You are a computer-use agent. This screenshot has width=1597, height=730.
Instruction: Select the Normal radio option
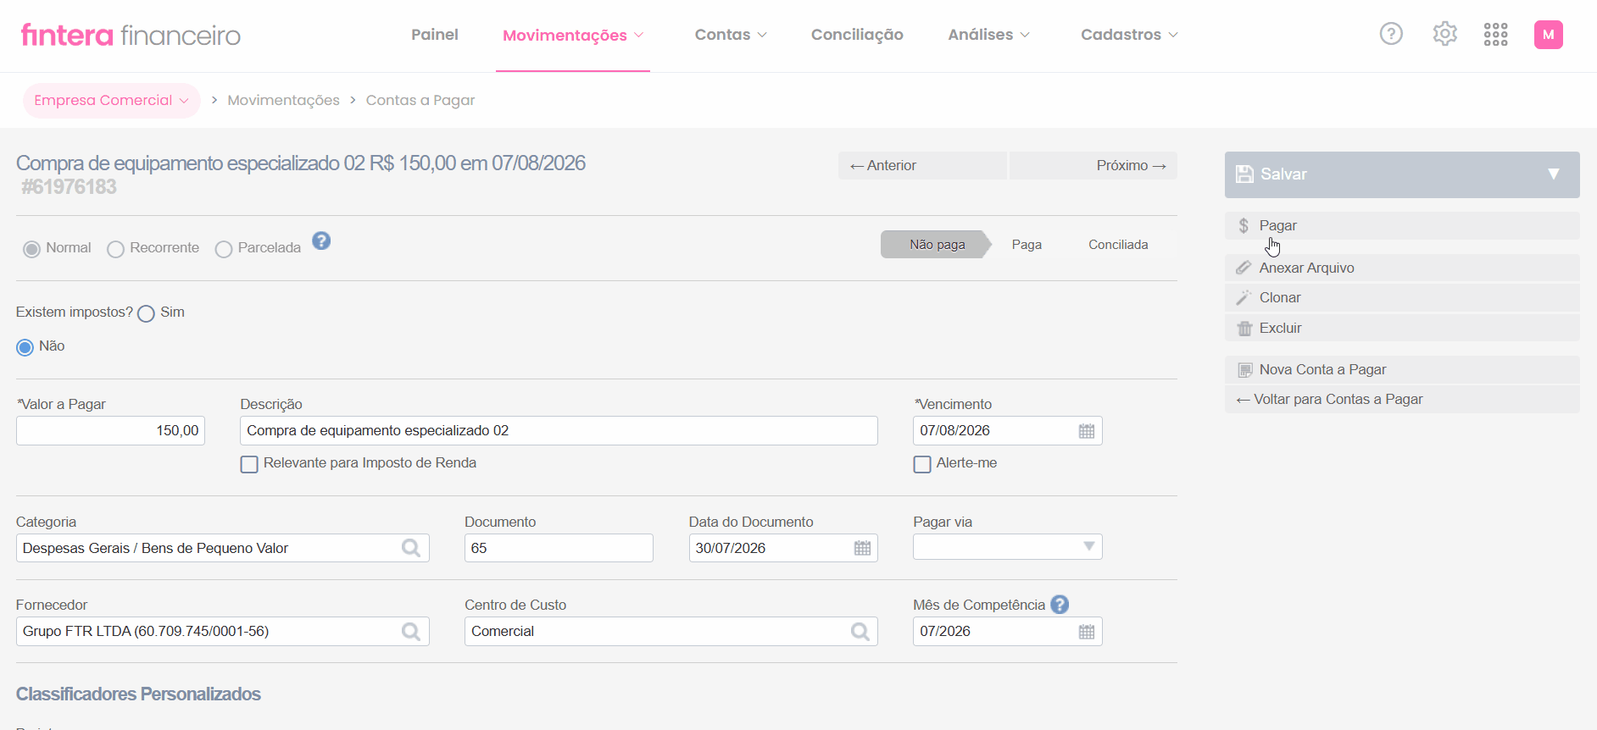[x=32, y=249]
